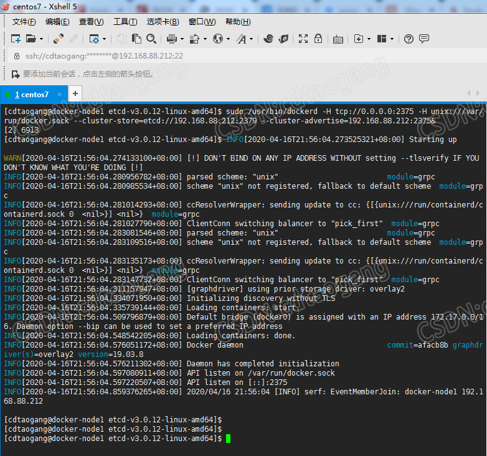Click the add-session arrow flag button
This screenshot has height=456, width=487.
15,74
